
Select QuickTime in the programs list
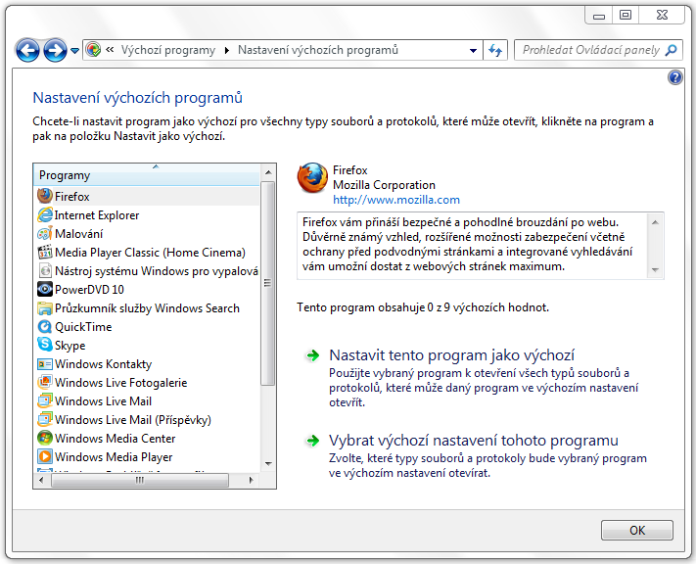tap(147, 327)
